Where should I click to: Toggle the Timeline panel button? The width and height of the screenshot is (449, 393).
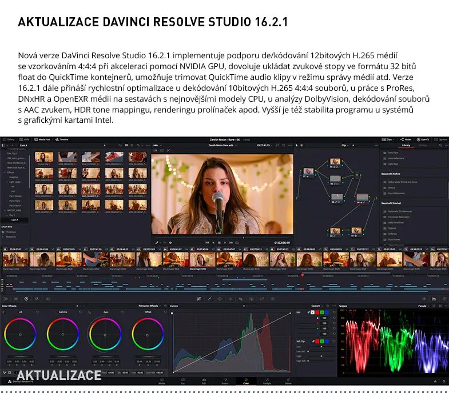pyautogui.click(x=62, y=139)
